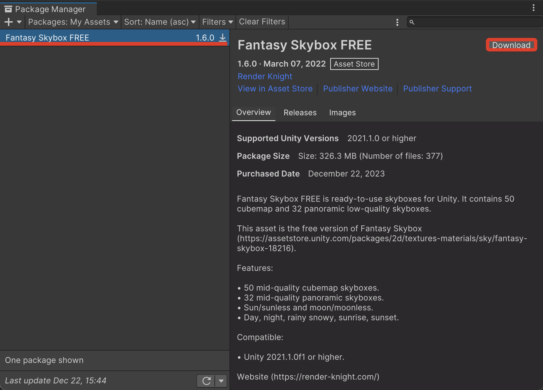543x390 pixels.
Task: Click the plus add-package icon
Action: point(9,22)
